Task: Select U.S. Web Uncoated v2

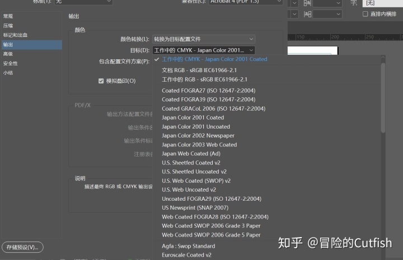Action: point(189,190)
